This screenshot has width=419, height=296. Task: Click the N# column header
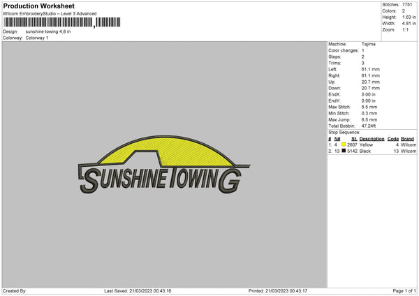point(337,139)
